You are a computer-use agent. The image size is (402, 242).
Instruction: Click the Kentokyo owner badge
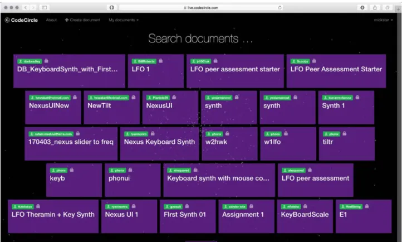coord(23,206)
